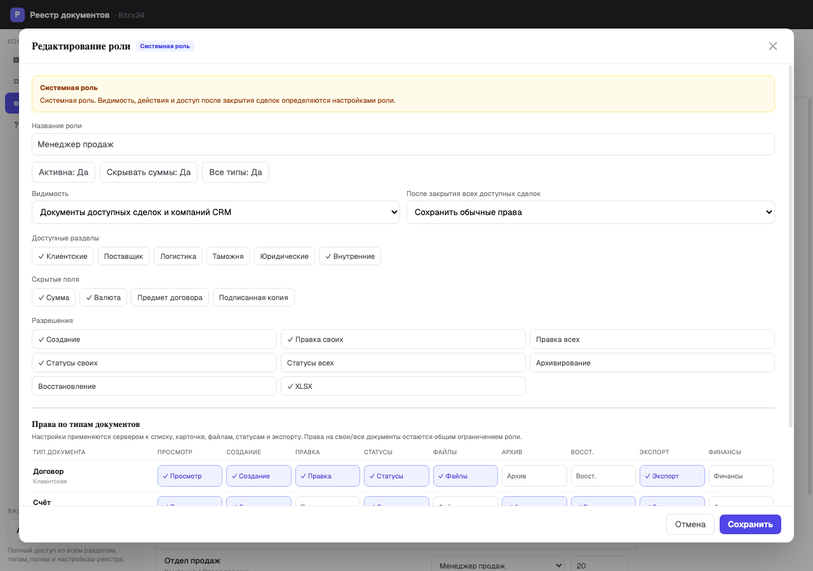Image resolution: width=813 pixels, height=571 pixels.
Task: Hide the "Предмет договора" field
Action: [x=170, y=298]
